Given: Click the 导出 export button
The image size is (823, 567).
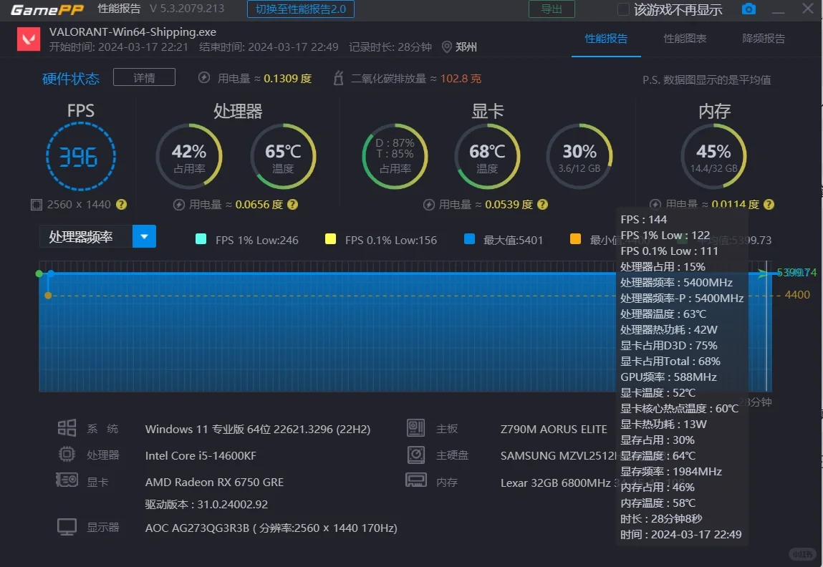Looking at the screenshot, I should 552,9.
